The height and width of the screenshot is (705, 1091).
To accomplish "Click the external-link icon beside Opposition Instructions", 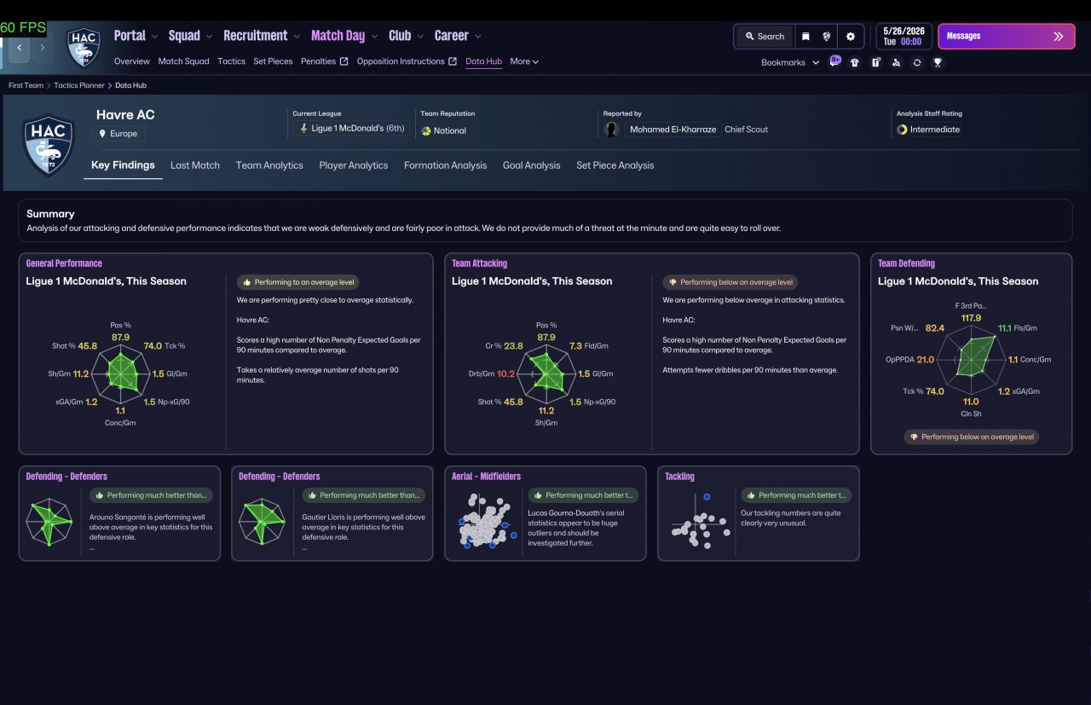I will click(453, 61).
